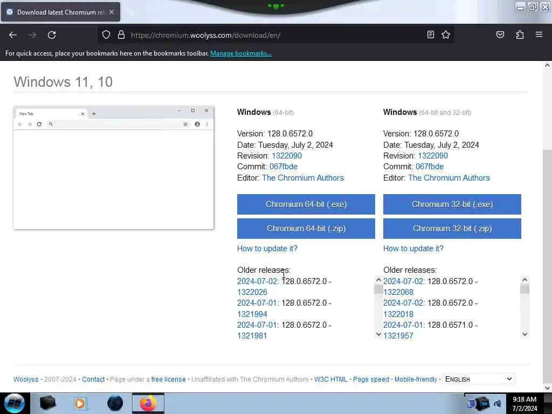Viewport: 552px width, 414px height.
Task: Open a new tab with plus button
Action: coord(132,12)
